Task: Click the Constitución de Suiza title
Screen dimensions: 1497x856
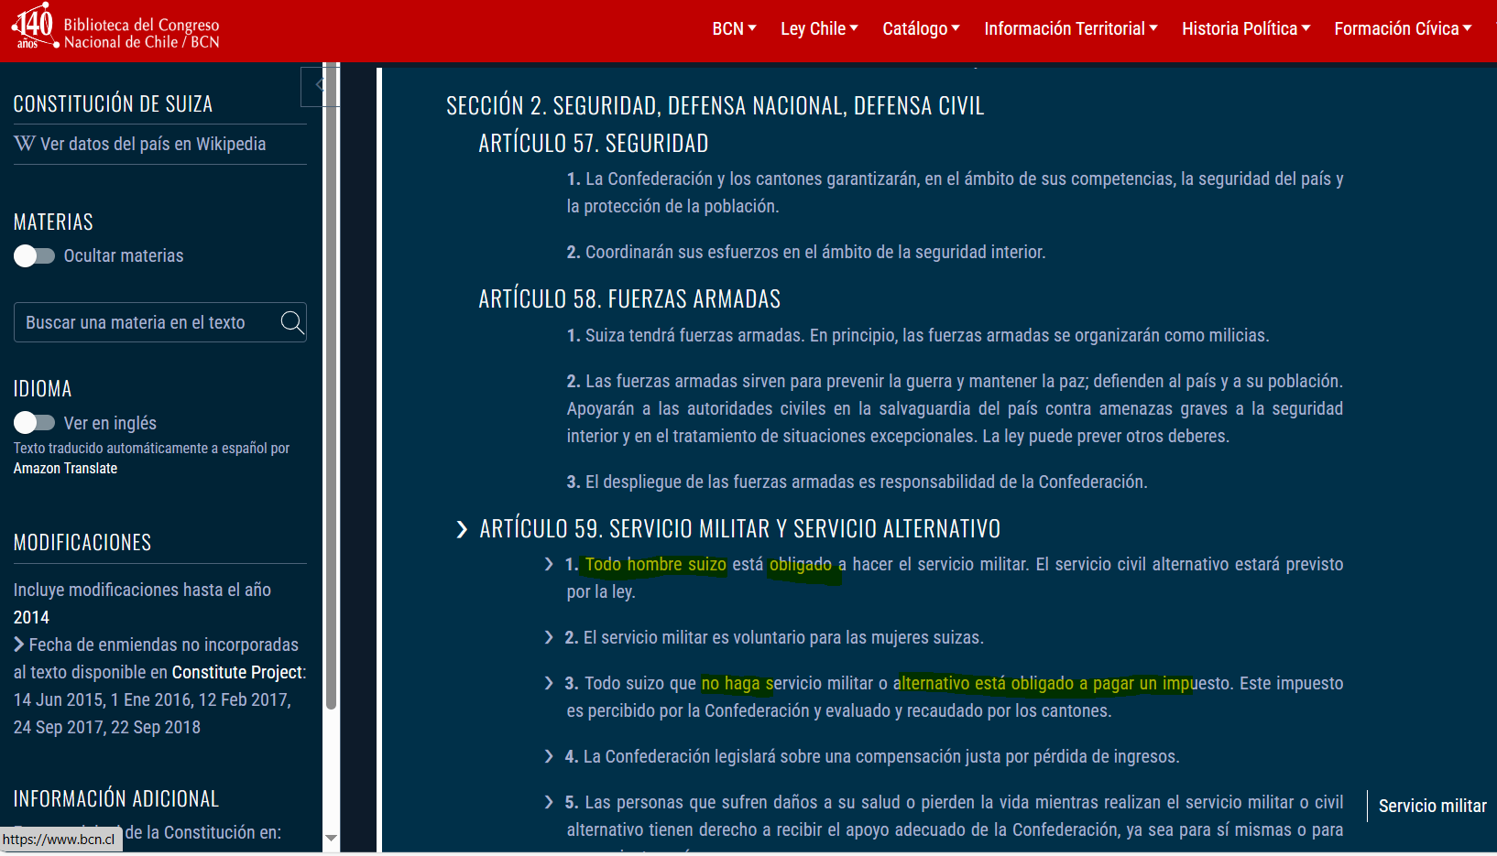Action: click(x=113, y=104)
